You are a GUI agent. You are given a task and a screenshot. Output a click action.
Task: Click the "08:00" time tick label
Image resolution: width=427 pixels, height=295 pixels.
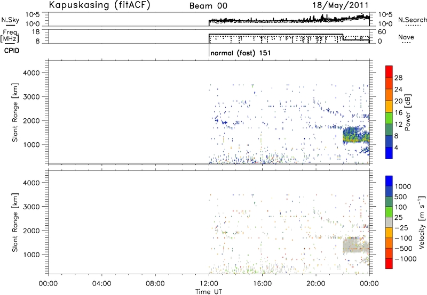pos(155,284)
